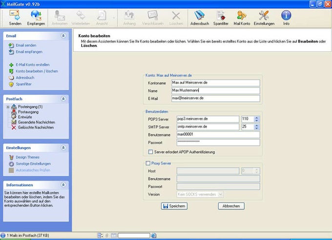Enable the Proxy Server checkbox
Screen dimensions: 332x240
click(148, 164)
